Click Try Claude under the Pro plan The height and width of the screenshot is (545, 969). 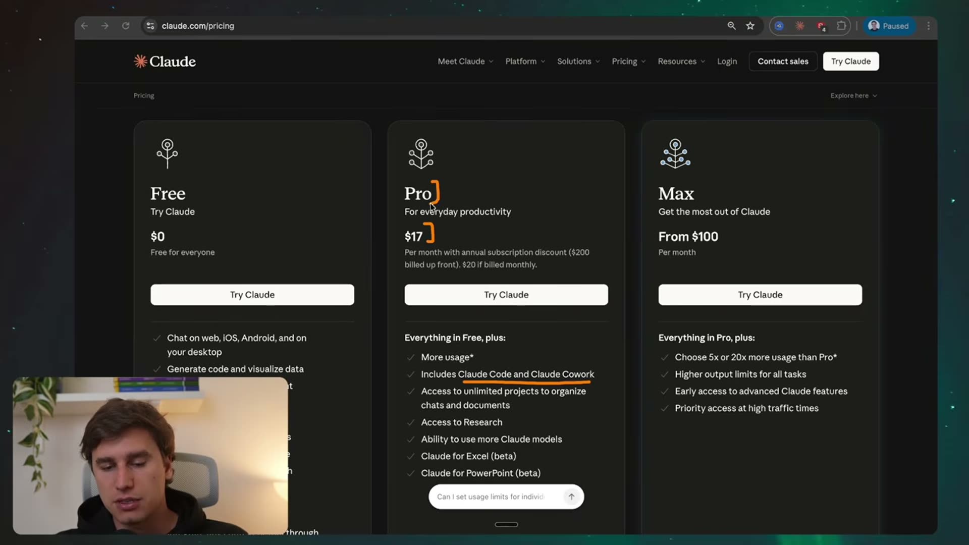(506, 295)
